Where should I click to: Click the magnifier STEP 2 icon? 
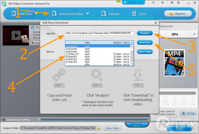[x=97, y=75]
